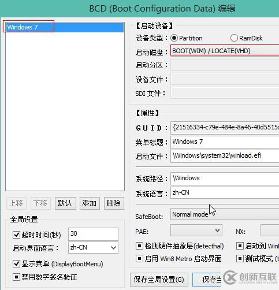This screenshot has height=290, width=279.
Task: Edit the timeout value 30 field
Action: click(93, 234)
